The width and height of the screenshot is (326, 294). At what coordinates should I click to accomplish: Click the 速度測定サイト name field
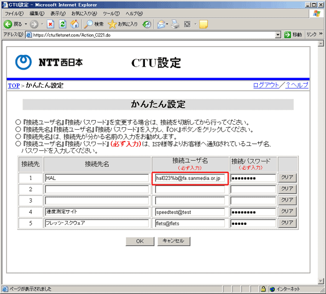(x=97, y=212)
